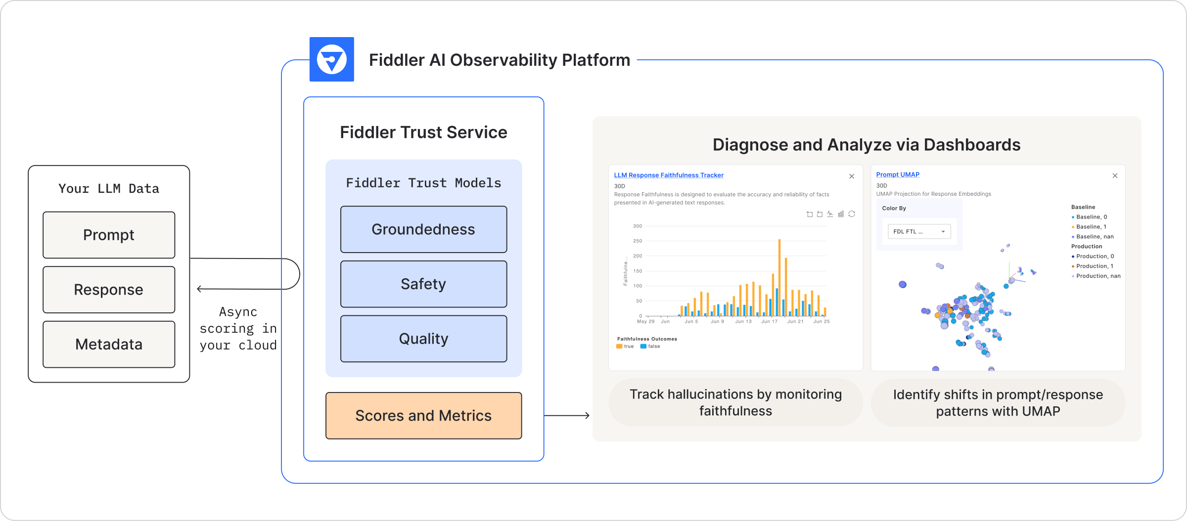This screenshot has height=521, width=1187.
Task: Click the zoom area icon in chart toolbar
Action: pos(810,214)
